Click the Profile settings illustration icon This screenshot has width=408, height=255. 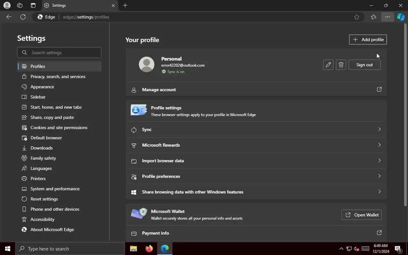pyautogui.click(x=139, y=110)
